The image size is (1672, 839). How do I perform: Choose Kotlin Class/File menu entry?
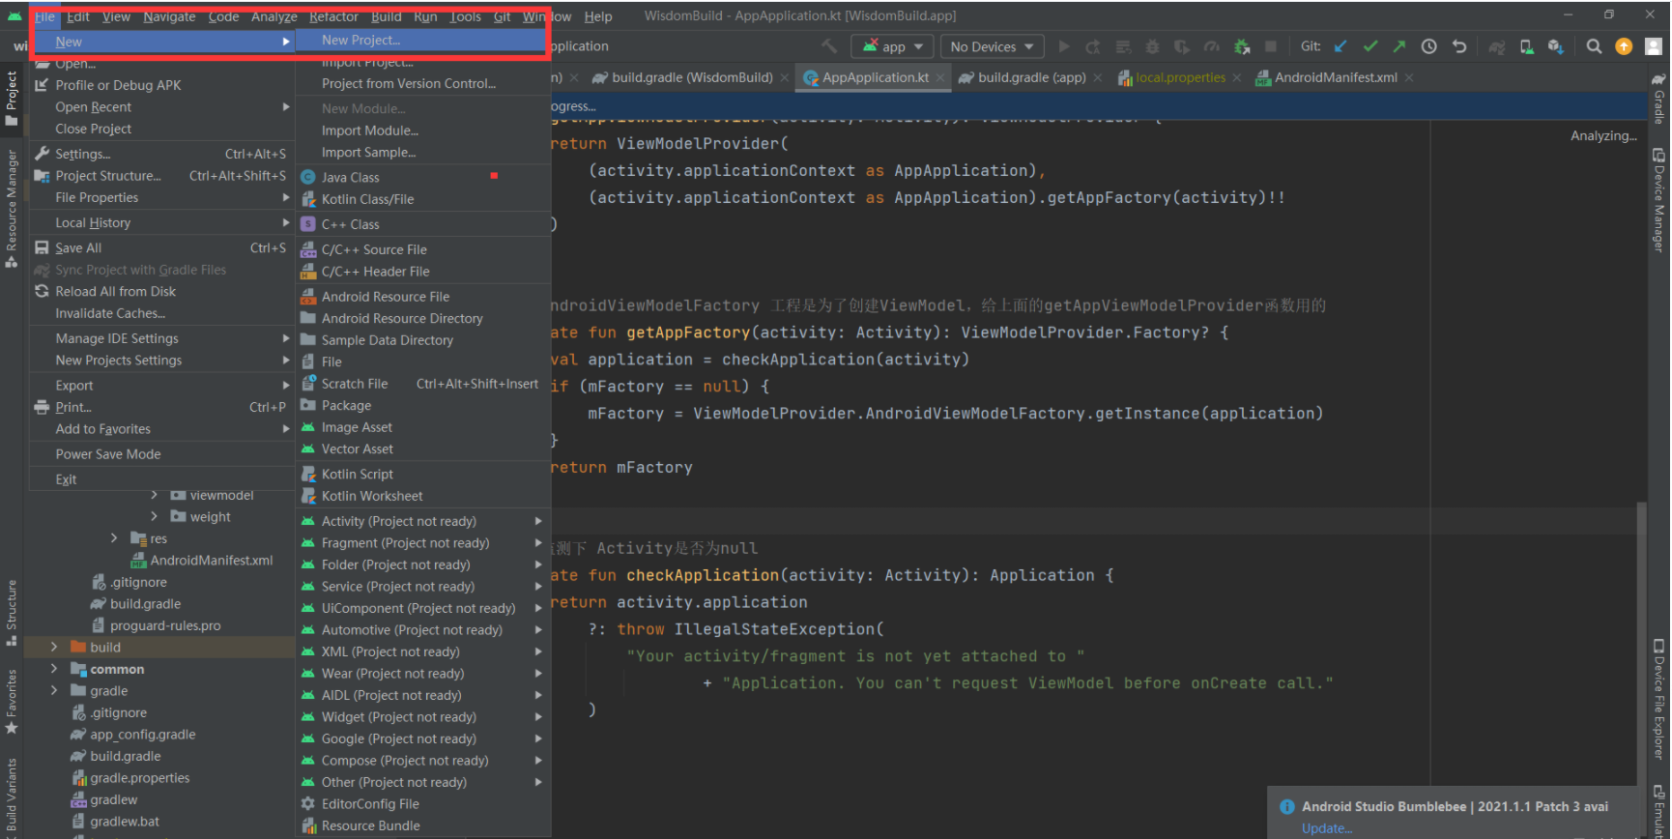(367, 199)
